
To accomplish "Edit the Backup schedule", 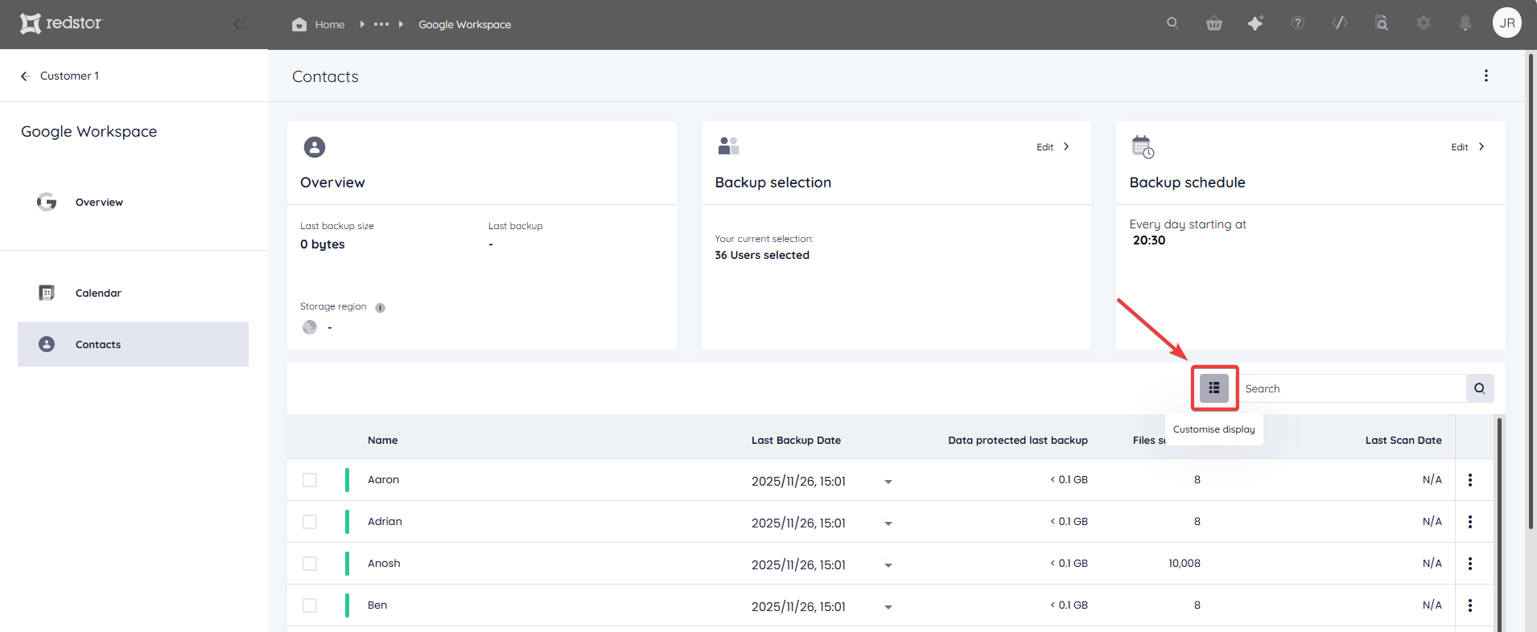I will [1469, 147].
